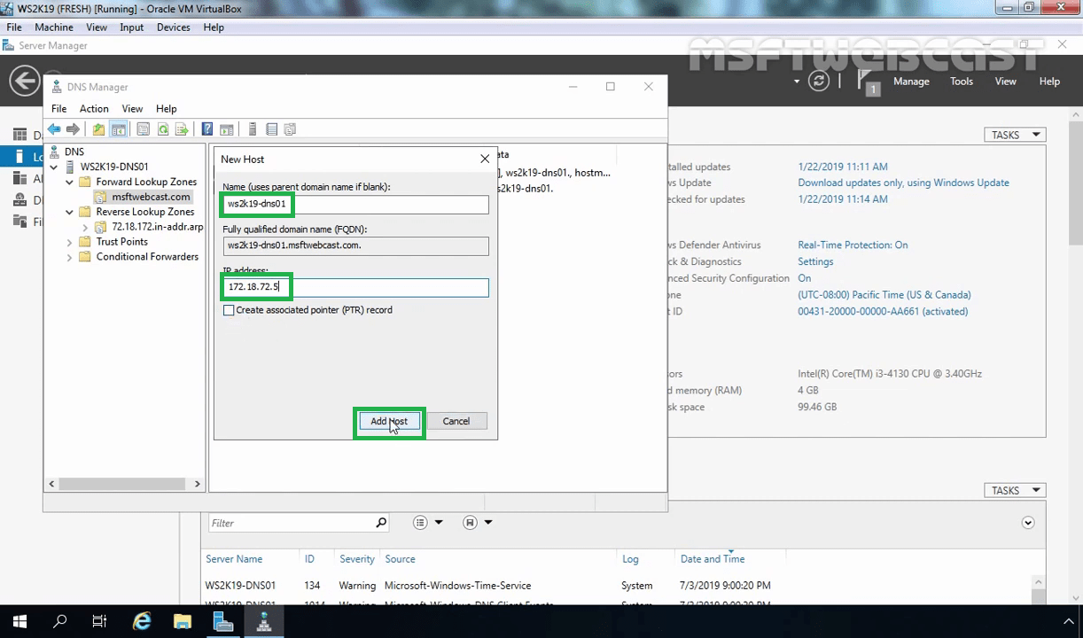1083x638 pixels.
Task: Expand the Conditional Forwarders node
Action: (x=69, y=257)
